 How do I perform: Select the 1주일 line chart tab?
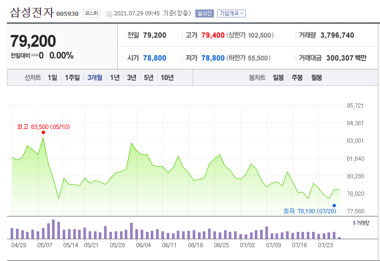[x=72, y=77]
